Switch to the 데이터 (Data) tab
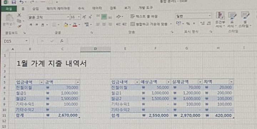This screenshot has height=129, width=257. (x=97, y=8)
